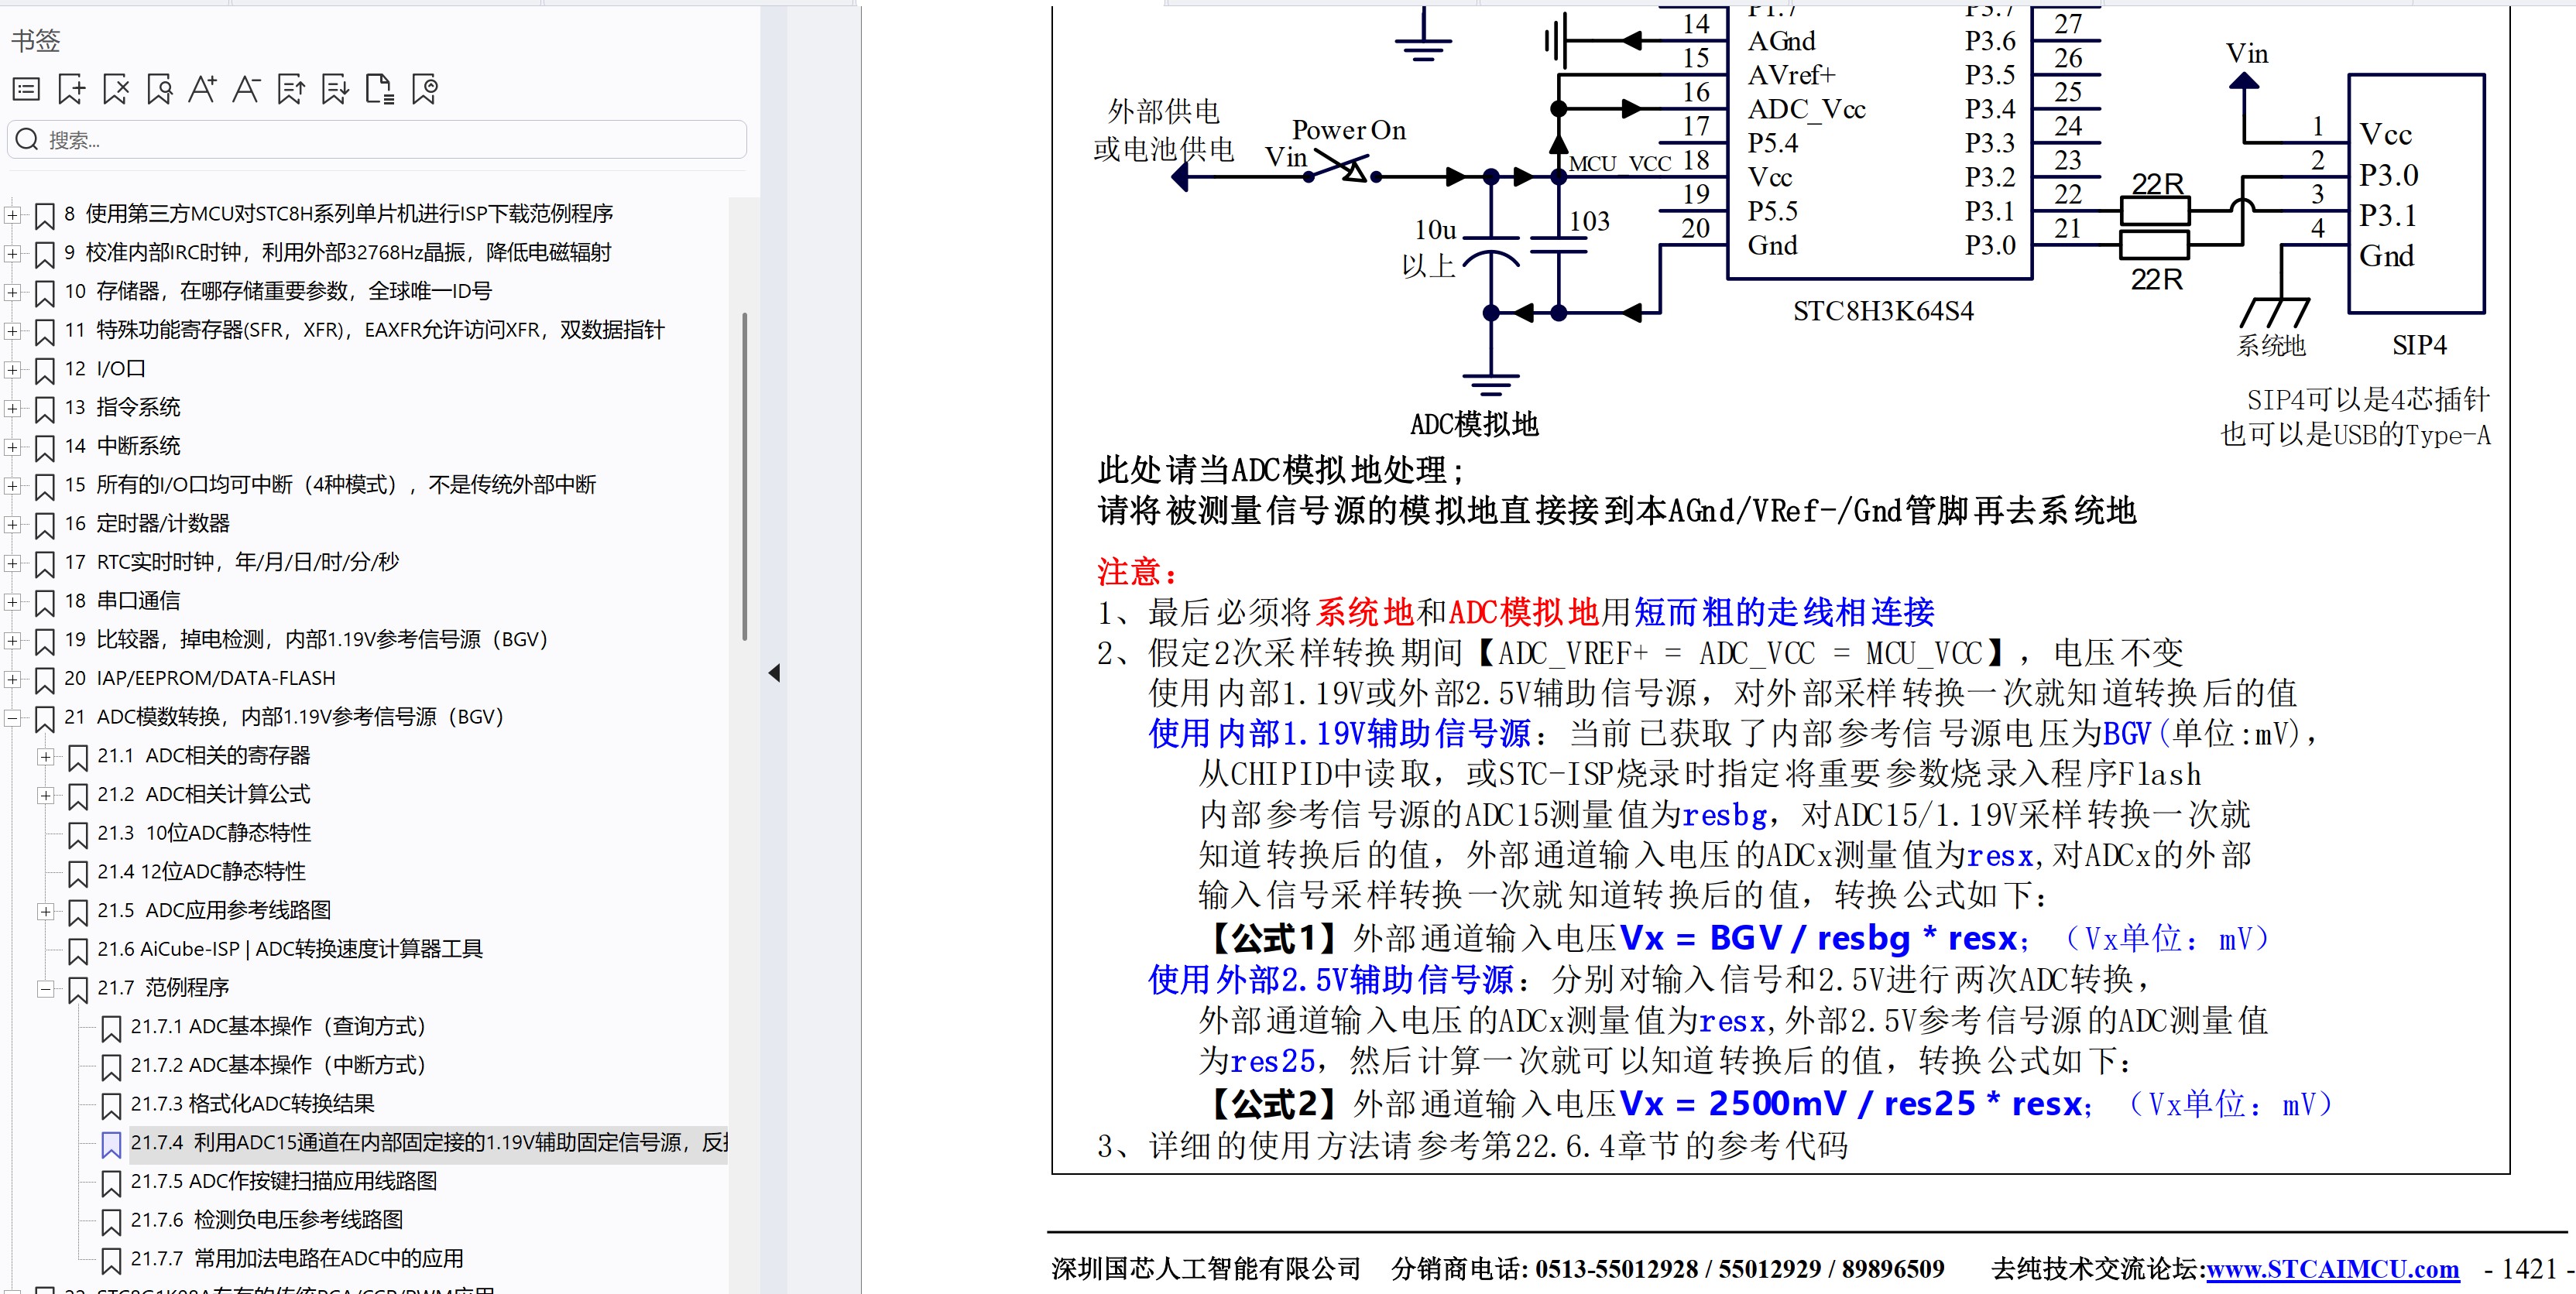Open bookmark 21.4 12位ADC静态特性

pyautogui.click(x=201, y=872)
